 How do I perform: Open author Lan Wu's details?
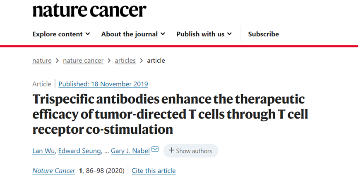[43, 151]
